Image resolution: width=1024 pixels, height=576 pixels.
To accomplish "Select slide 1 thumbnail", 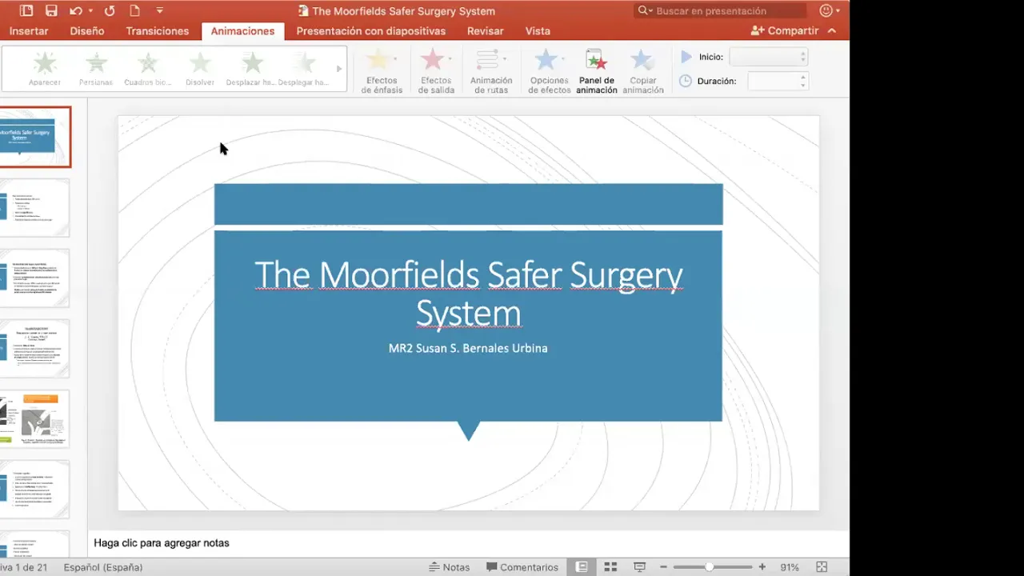I will [x=34, y=137].
